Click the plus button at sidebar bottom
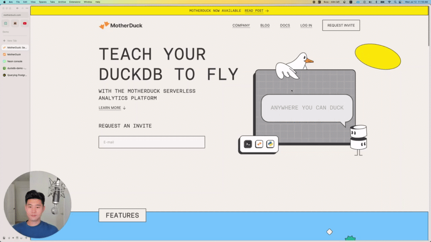431x242 pixels. pyautogui.click(x=26, y=238)
